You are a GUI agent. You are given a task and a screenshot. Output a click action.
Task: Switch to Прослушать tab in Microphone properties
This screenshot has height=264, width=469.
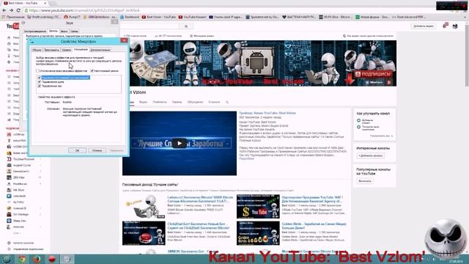click(x=51, y=50)
